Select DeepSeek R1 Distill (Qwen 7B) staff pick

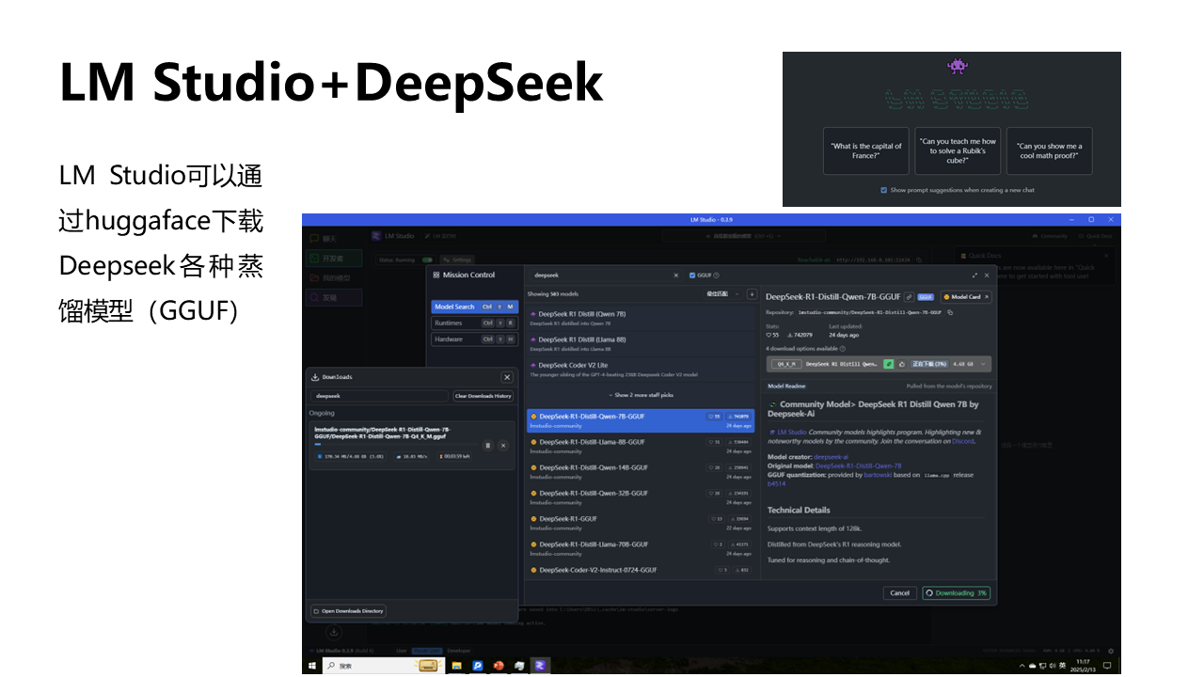pos(642,318)
